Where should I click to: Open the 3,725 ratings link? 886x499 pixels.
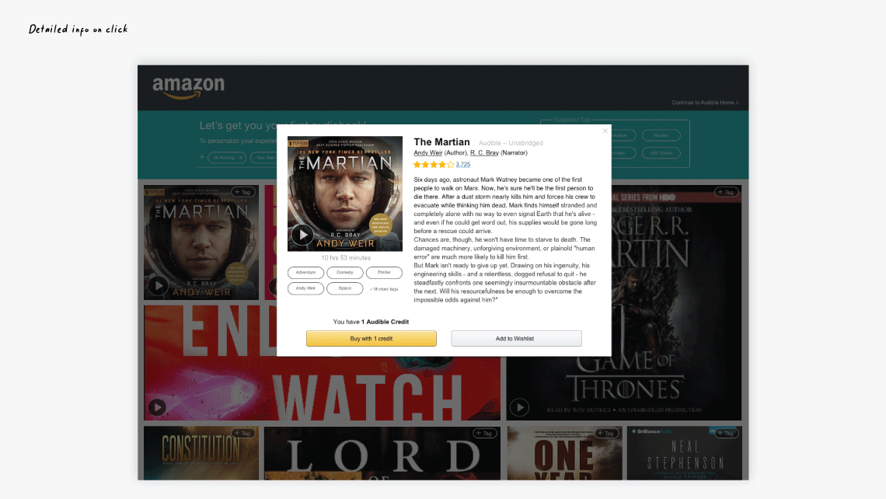462,165
